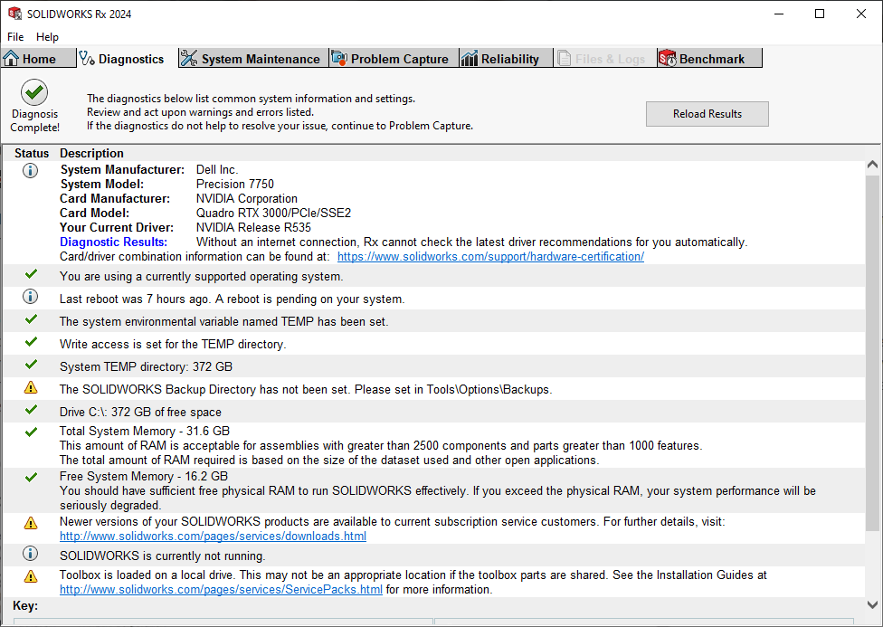Click the Diagnostics stethoscope icon
Viewport: 883px width, 627px height.
coord(87,59)
